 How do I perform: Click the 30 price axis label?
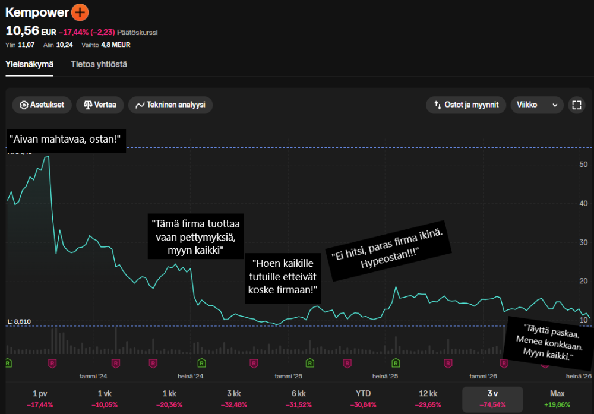click(583, 242)
